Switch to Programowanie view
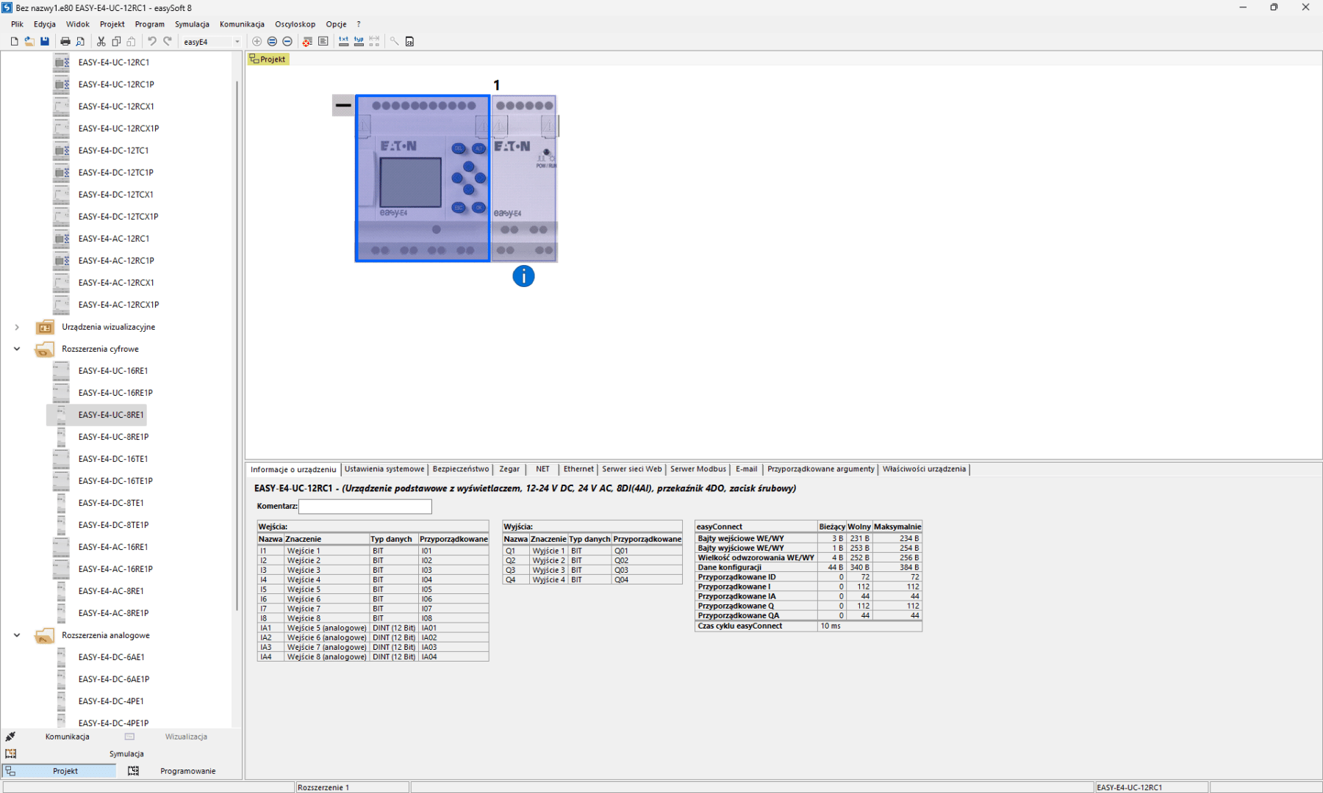Viewport: 1323px width, 793px height. (187, 771)
